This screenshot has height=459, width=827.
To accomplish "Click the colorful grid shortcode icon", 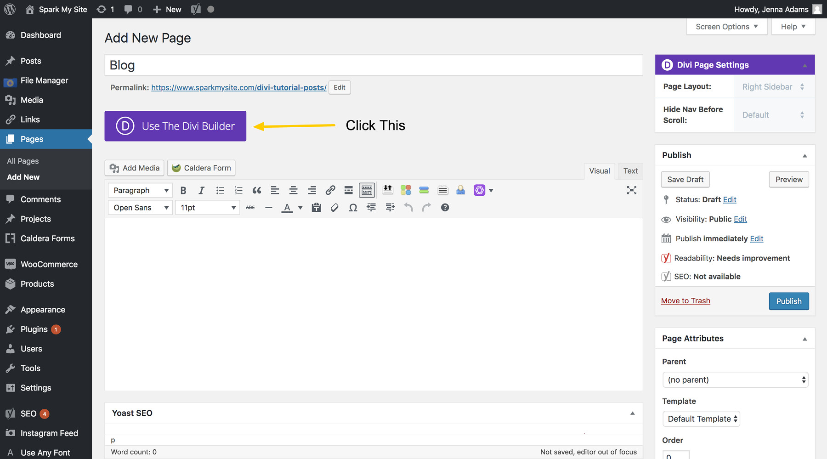I will tap(406, 190).
